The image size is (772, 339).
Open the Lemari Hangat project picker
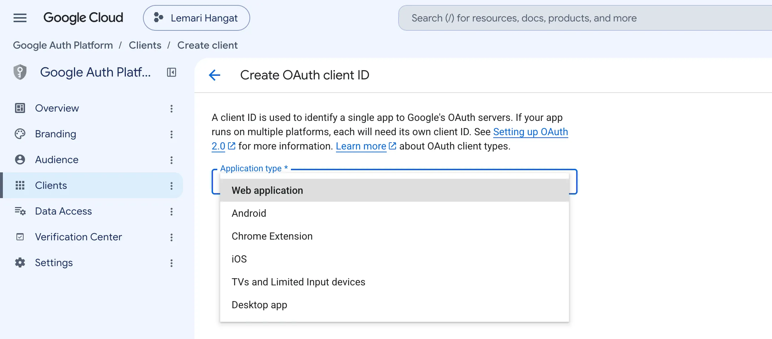pos(196,18)
